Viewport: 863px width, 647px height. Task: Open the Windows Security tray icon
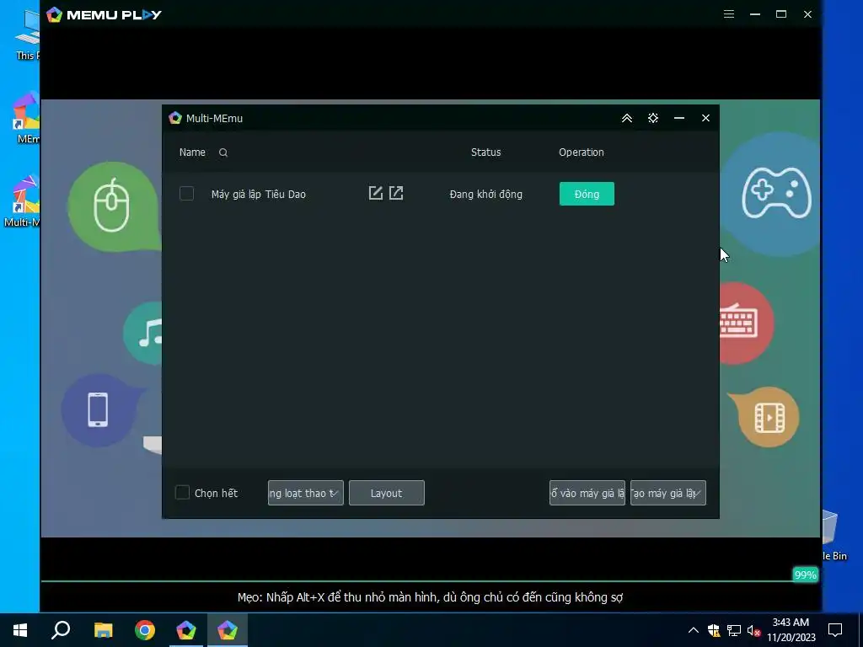[x=714, y=630]
